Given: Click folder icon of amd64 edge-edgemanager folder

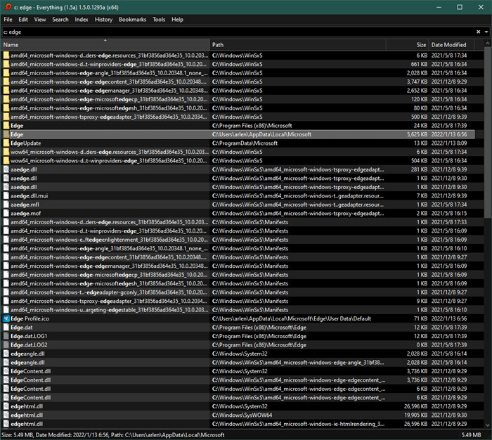Looking at the screenshot, I should click(6, 91).
